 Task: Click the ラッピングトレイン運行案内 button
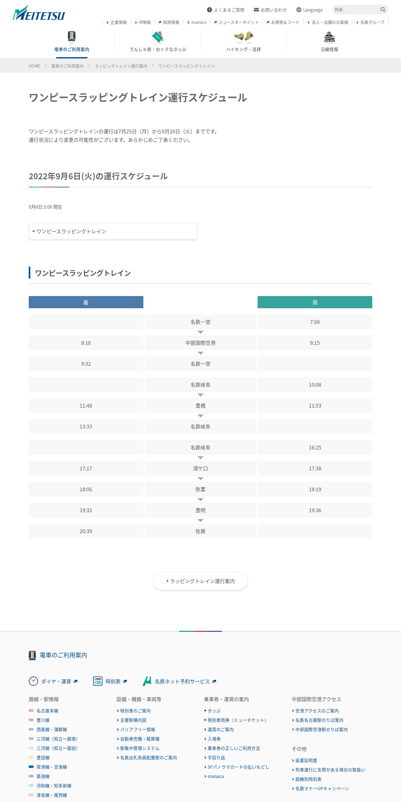[200, 581]
